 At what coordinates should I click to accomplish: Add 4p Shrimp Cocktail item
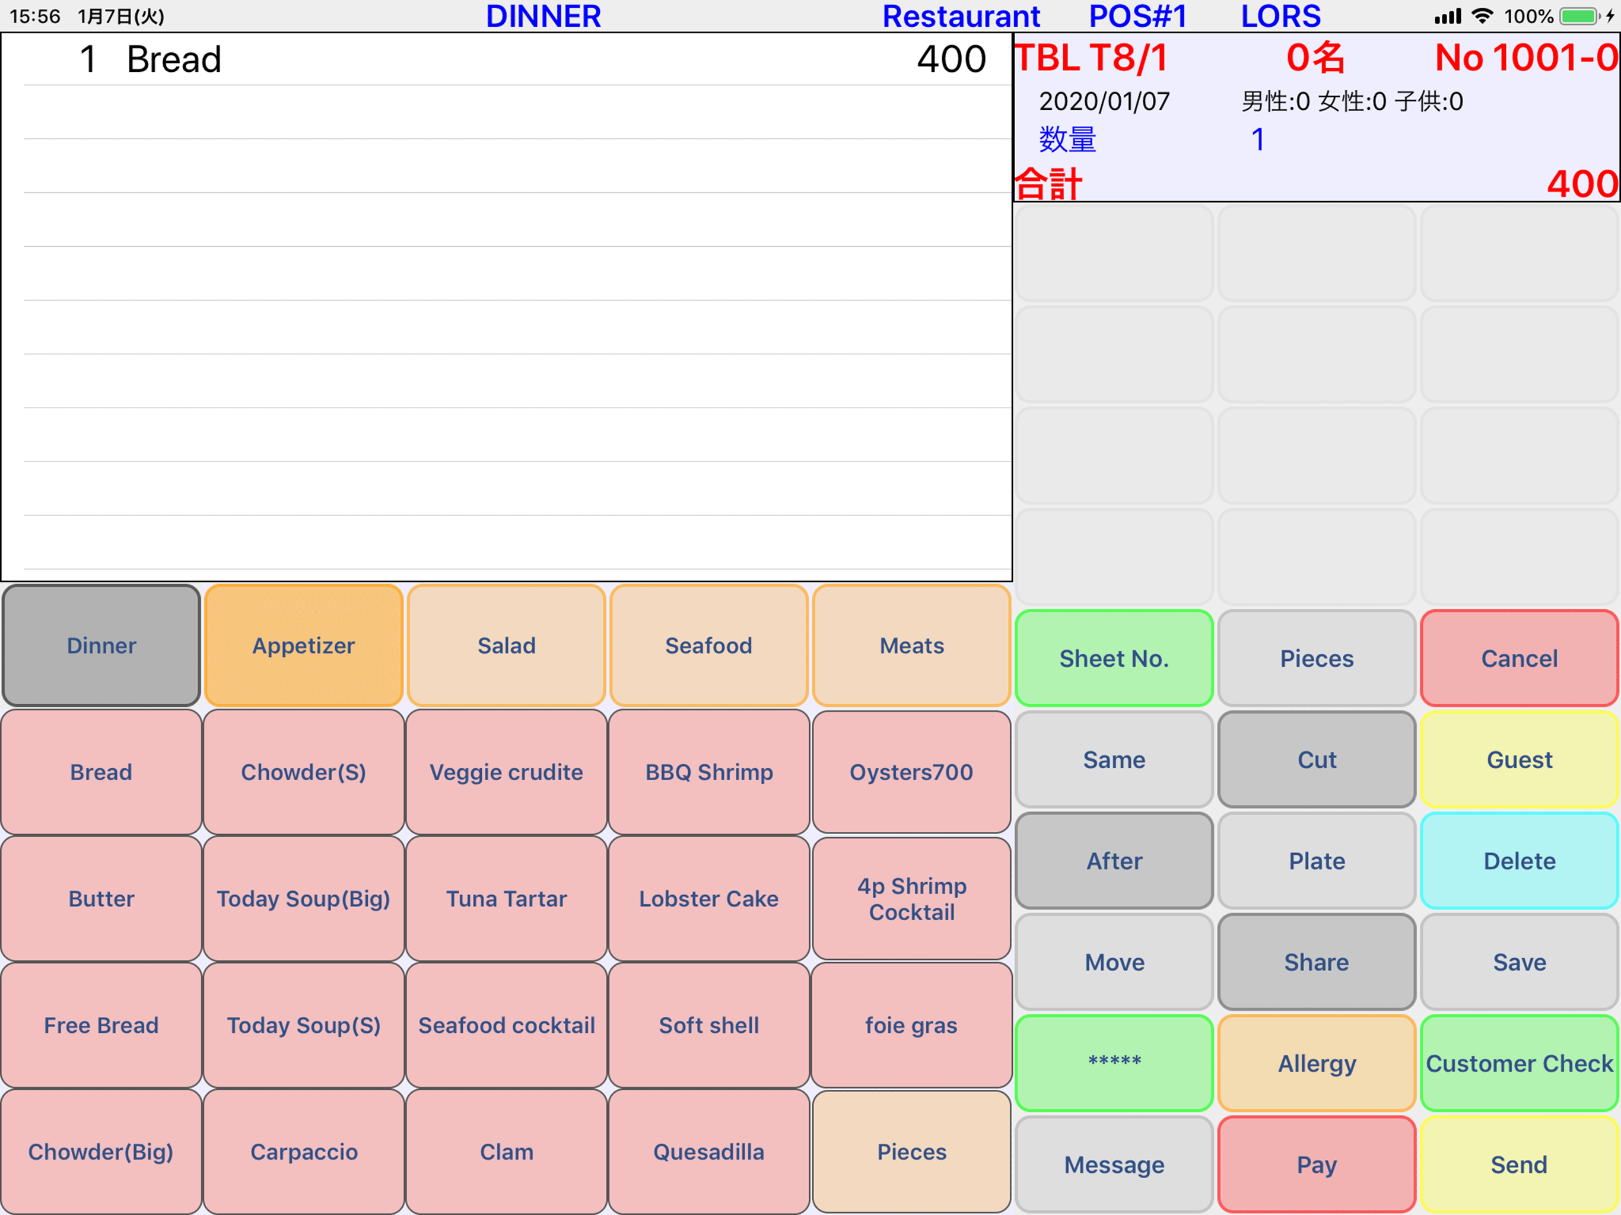pos(911,898)
